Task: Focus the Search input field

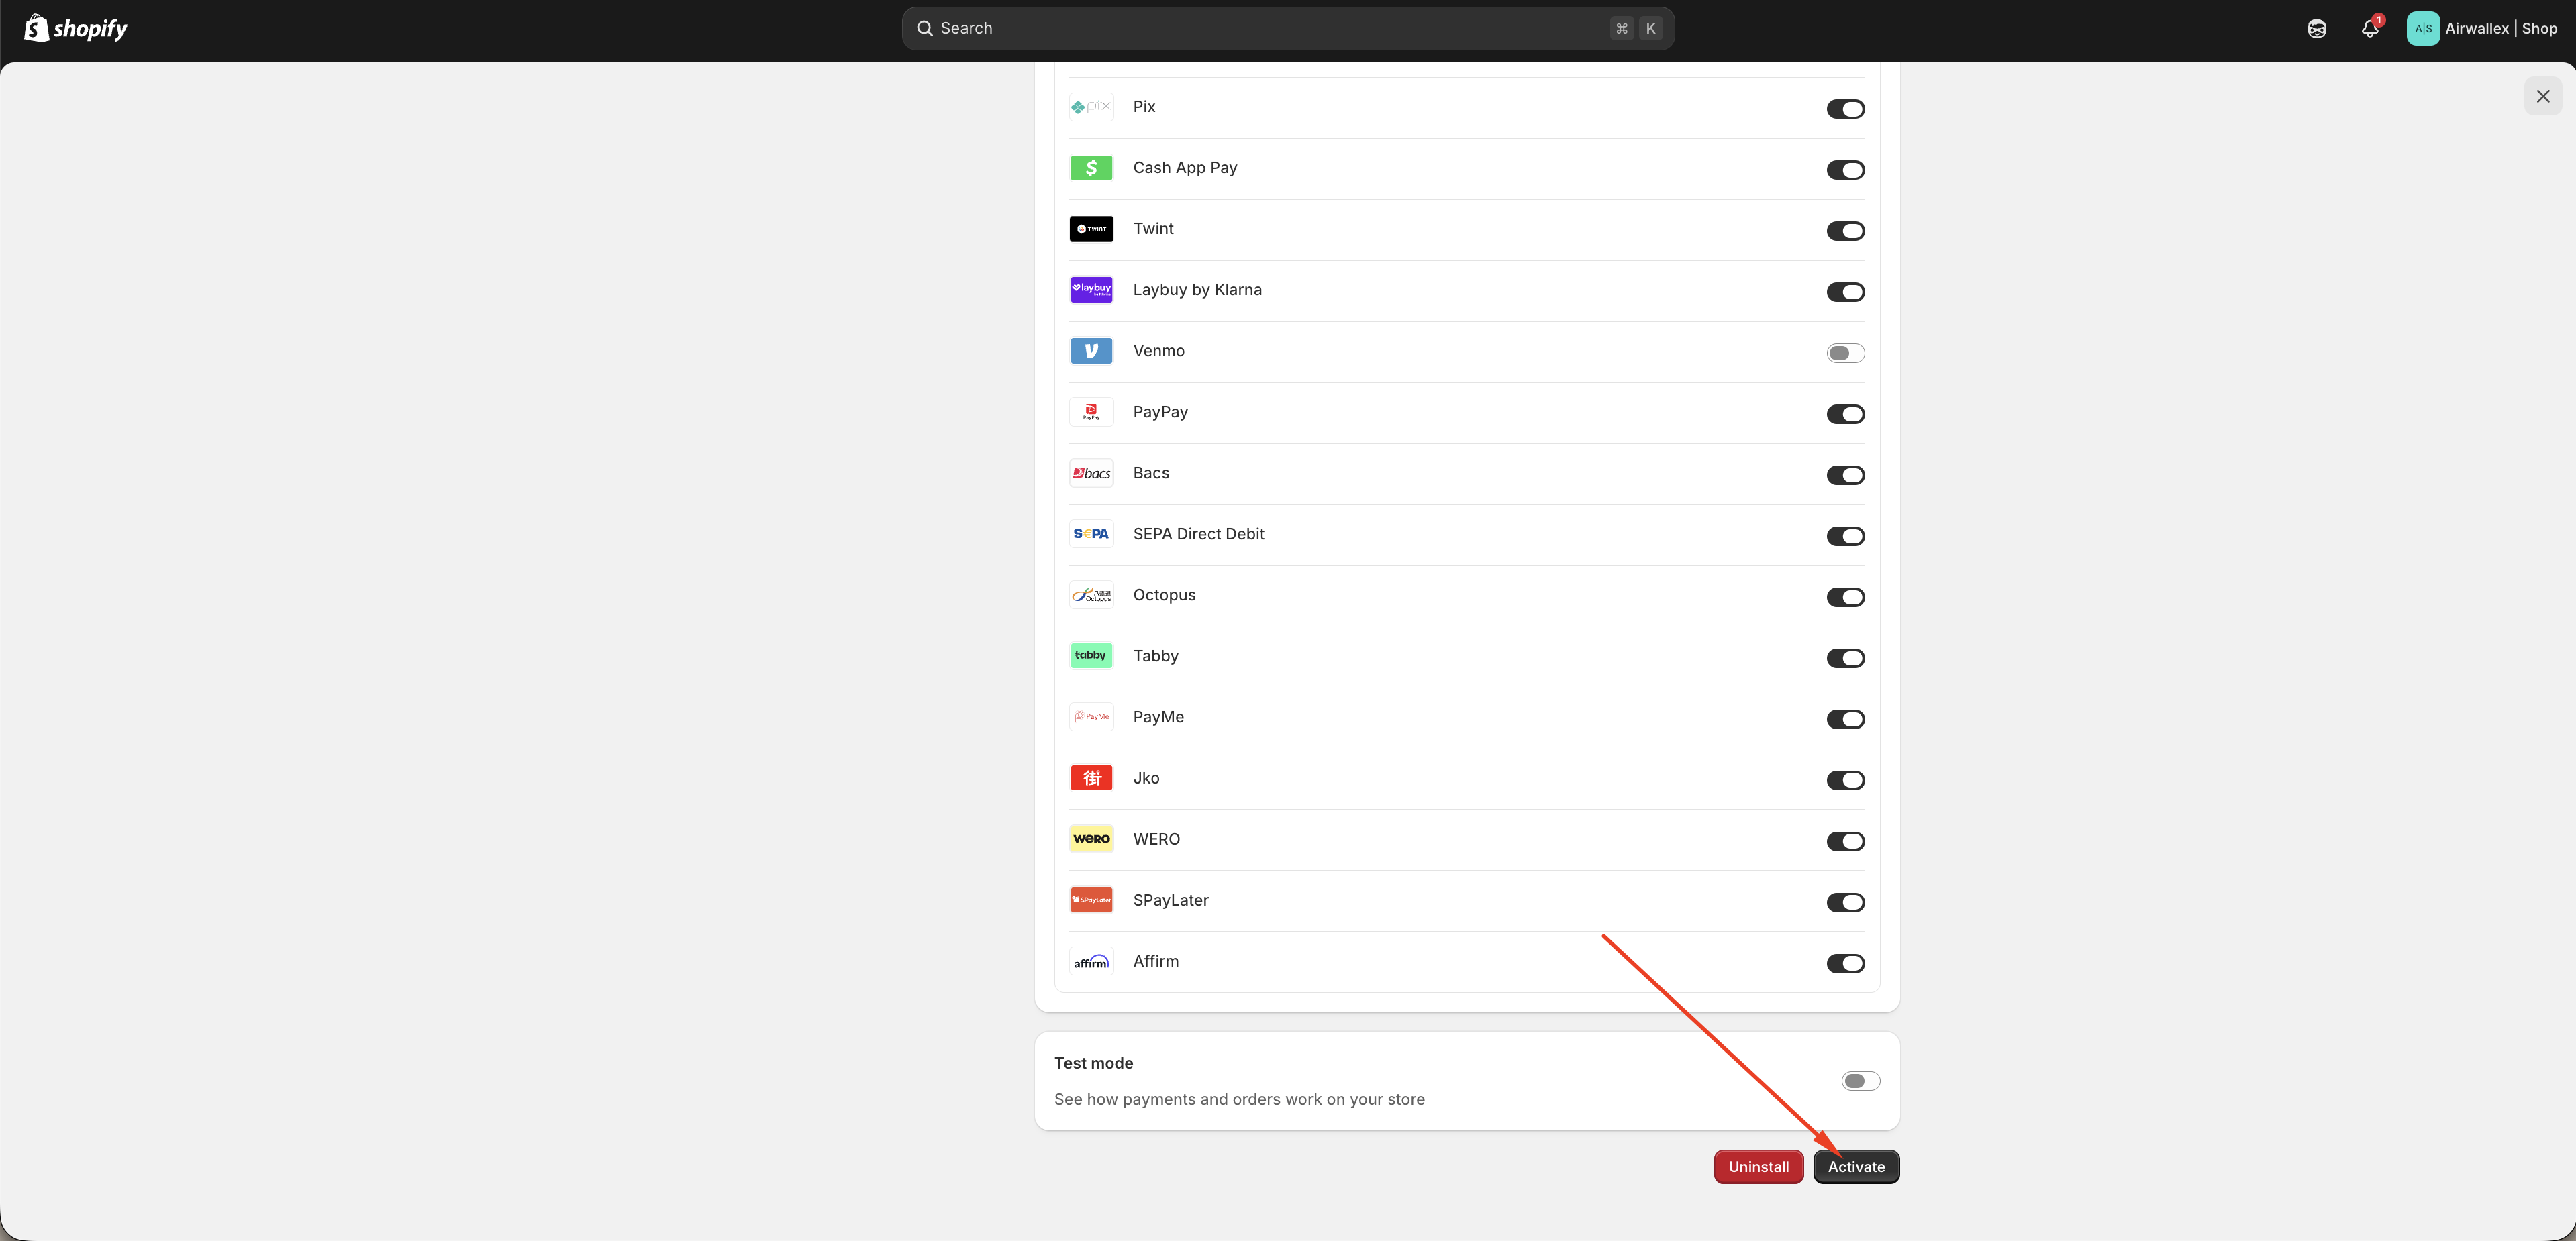Action: pyautogui.click(x=1288, y=28)
